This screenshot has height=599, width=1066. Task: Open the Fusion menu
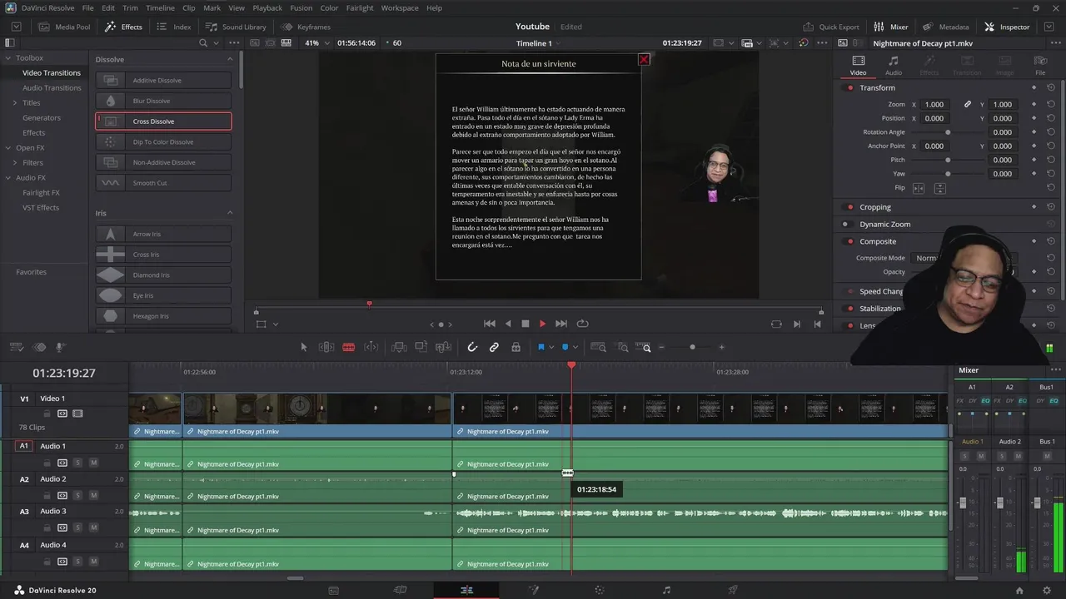[301, 7]
